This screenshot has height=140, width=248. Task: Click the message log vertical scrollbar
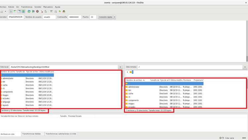pos(247,41)
